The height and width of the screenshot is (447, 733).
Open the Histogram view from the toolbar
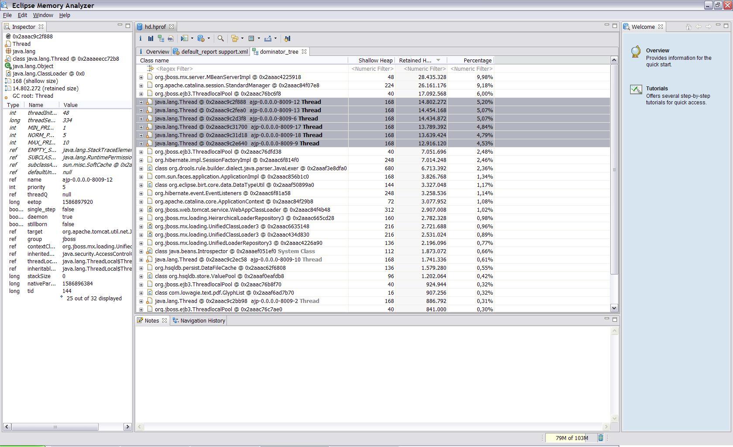[x=151, y=38]
